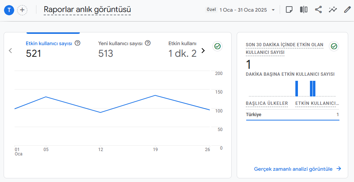Click the SON 30 DAKİKA İÇİNDE ETKİN OLAN heading

pyautogui.click(x=284, y=45)
